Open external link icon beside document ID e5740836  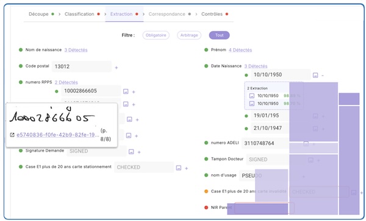tap(12, 135)
